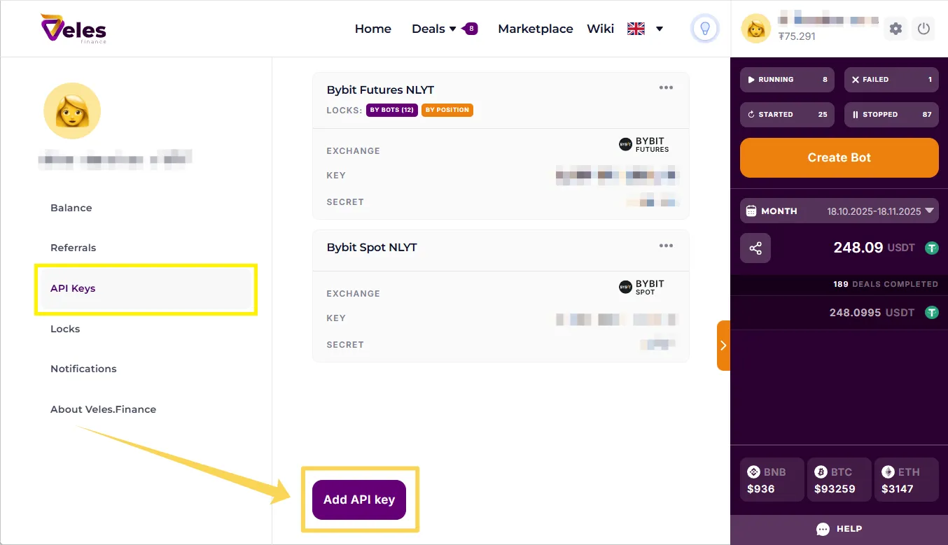Toggle the RUNNING bots filter
Screen dimensions: 948x545
click(x=786, y=80)
